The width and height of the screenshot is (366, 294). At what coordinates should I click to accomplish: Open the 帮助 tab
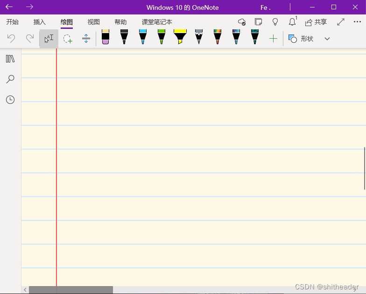point(120,22)
